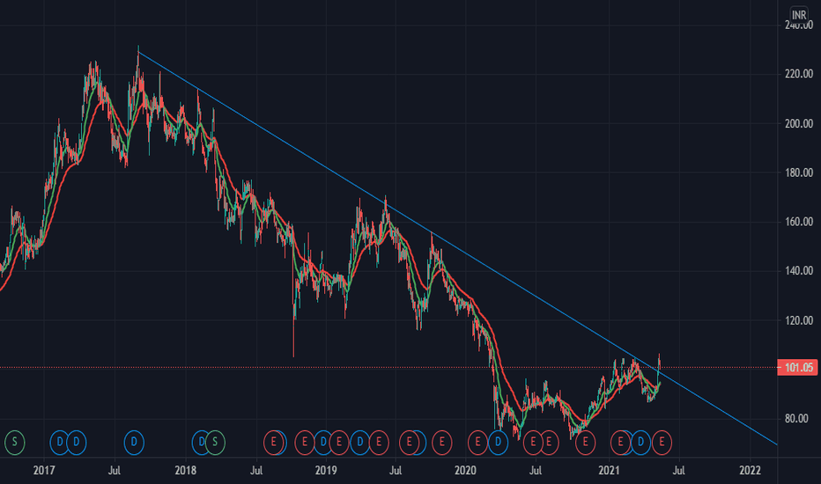821x484 pixels.
Task: Open the E earnings marker just before 2020
Action: (441, 443)
